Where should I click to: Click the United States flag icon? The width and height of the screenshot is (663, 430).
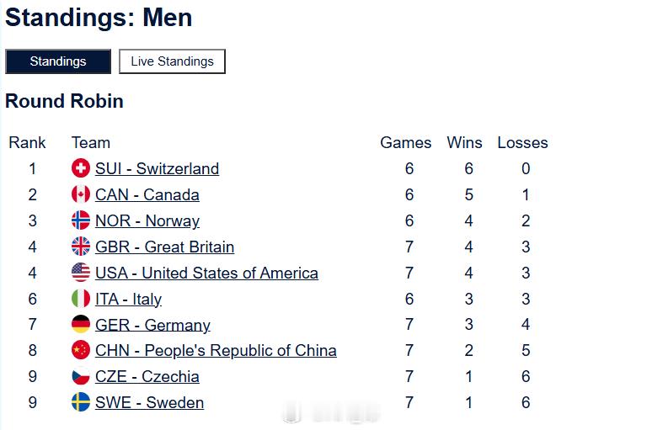pyautogui.click(x=81, y=273)
